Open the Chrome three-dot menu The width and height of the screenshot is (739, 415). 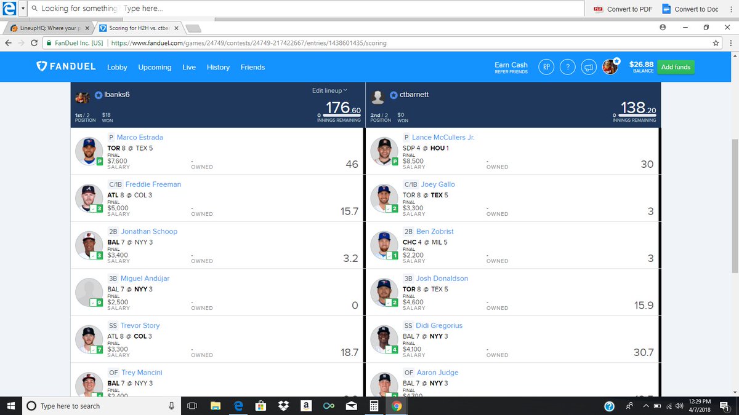coord(732,43)
